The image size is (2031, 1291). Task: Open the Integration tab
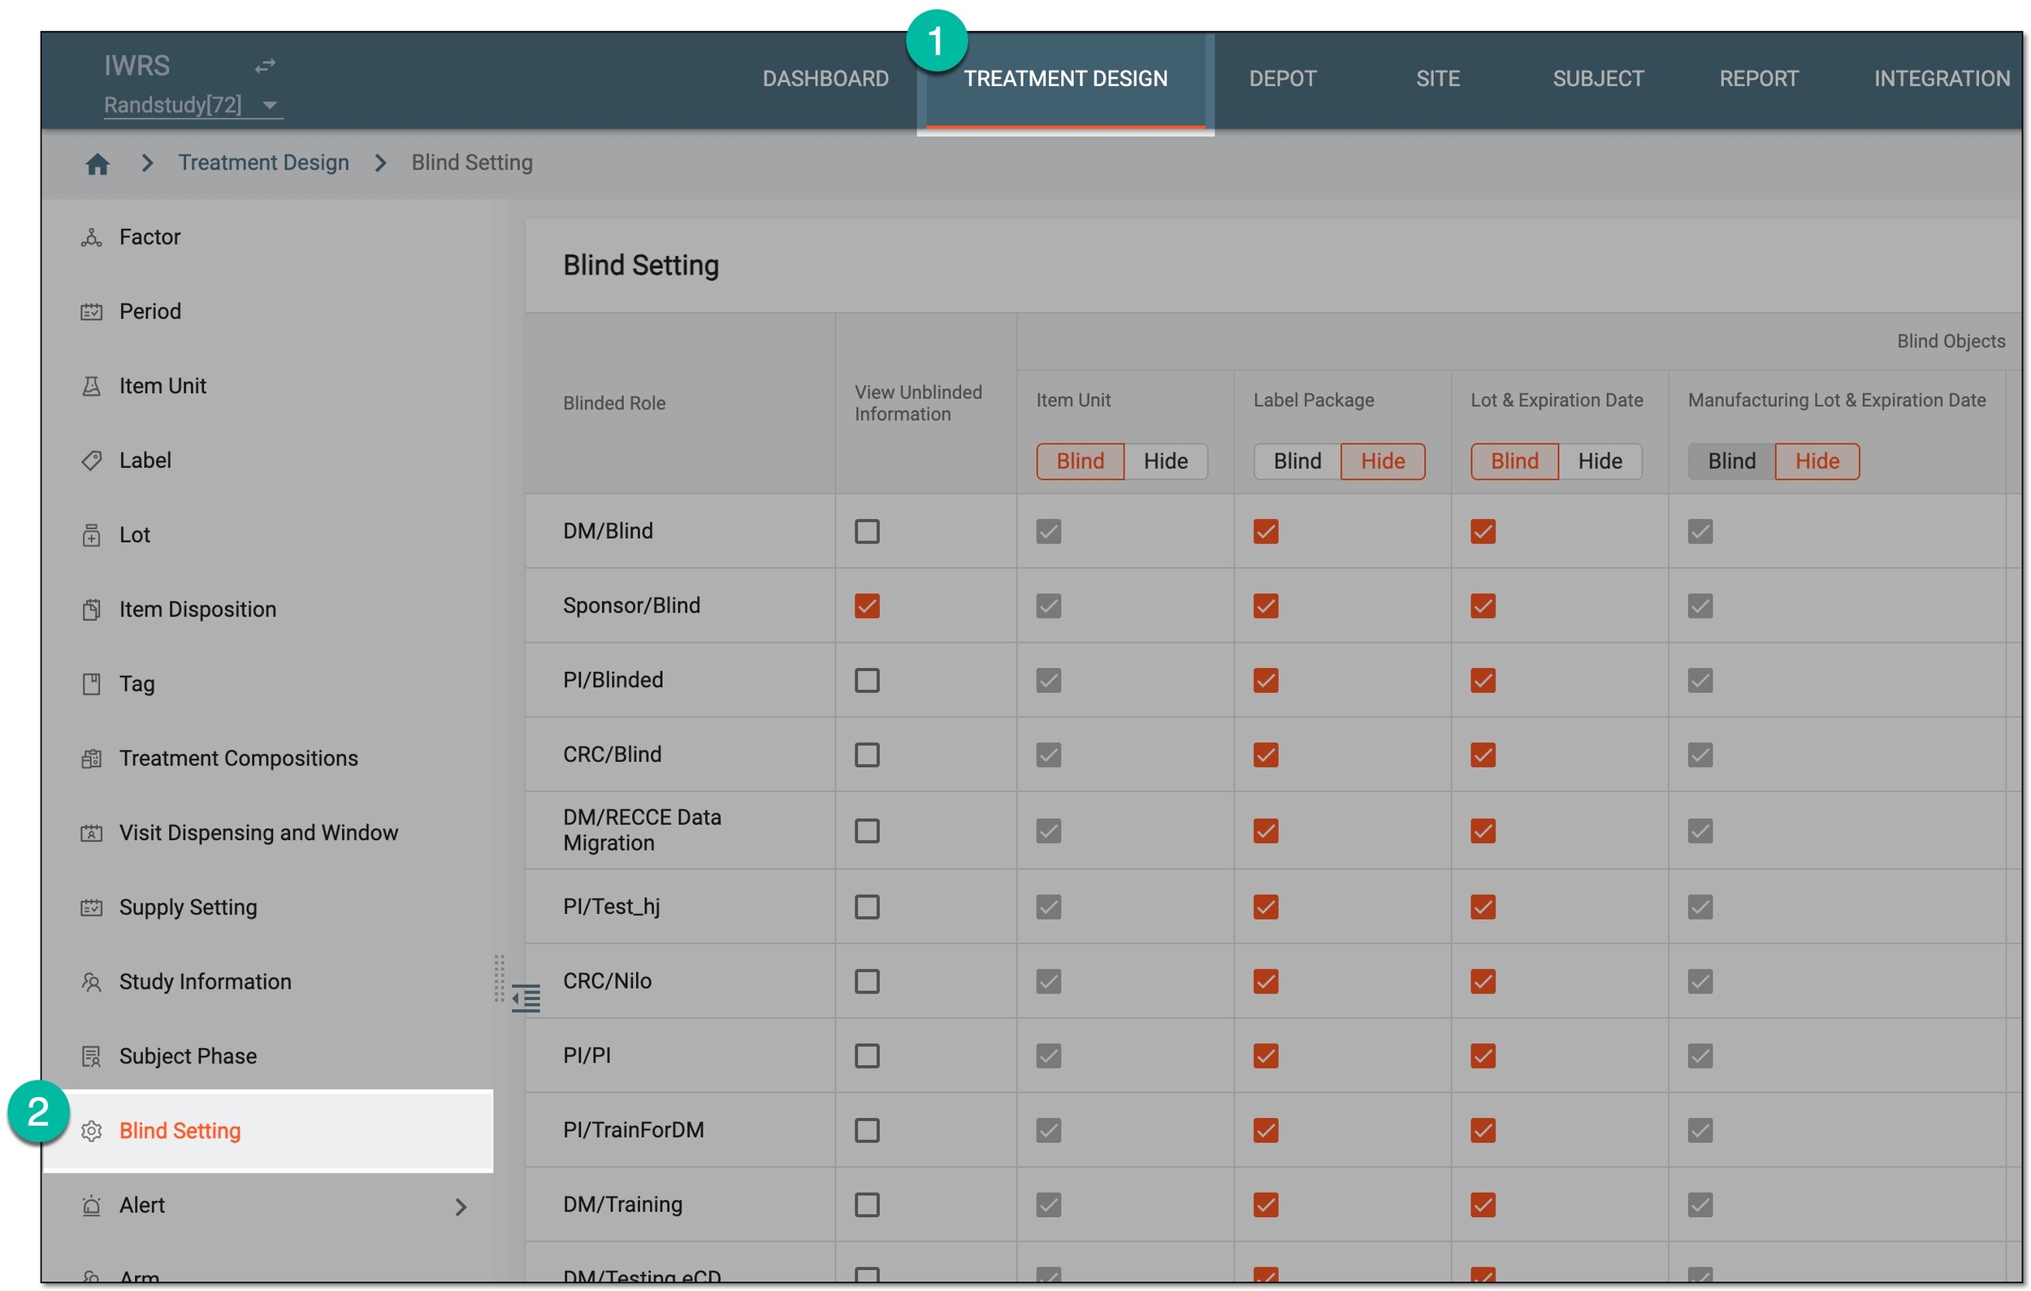(1942, 79)
